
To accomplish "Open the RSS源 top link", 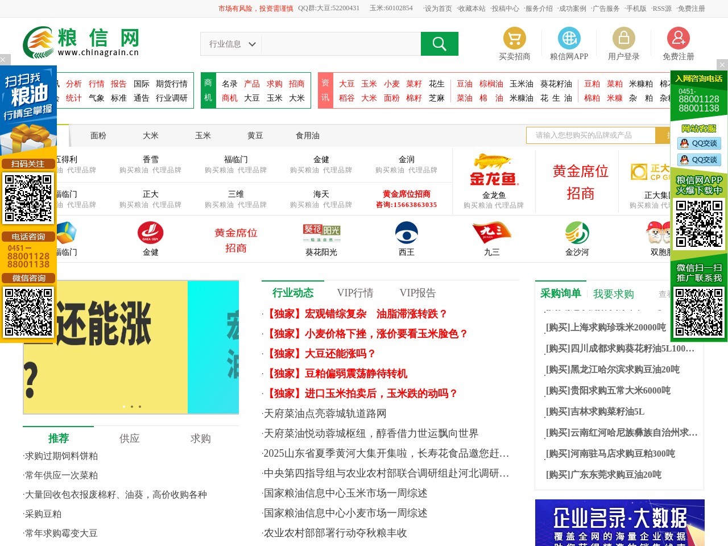I will 661,9.
